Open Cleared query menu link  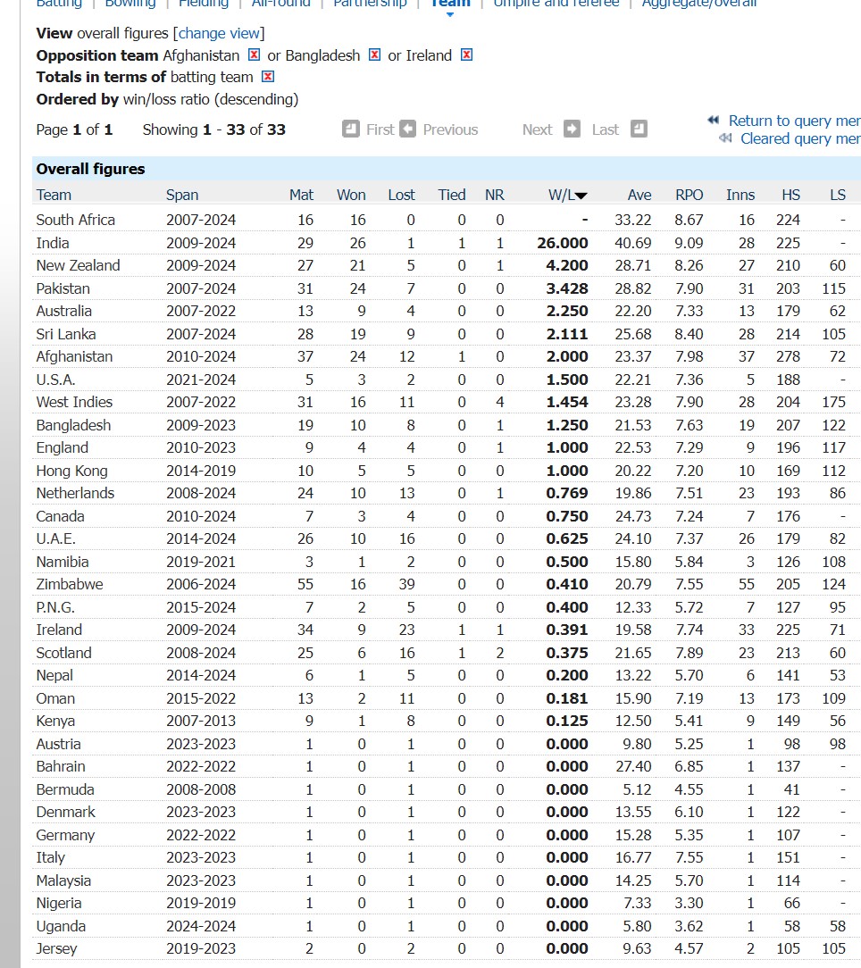[x=800, y=139]
